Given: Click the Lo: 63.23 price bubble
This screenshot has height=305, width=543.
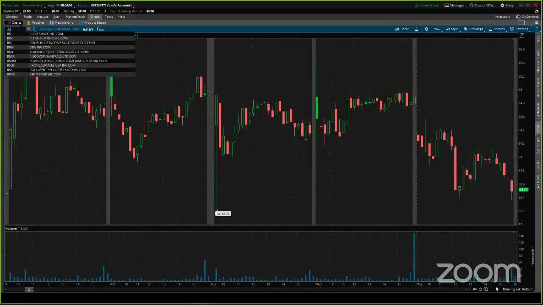Looking at the screenshot, I should [223, 213].
